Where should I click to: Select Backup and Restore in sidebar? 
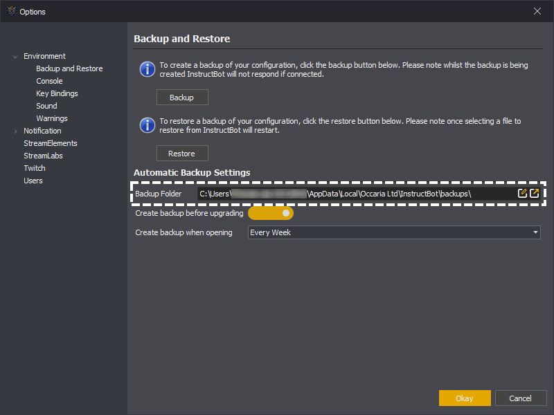(x=69, y=68)
